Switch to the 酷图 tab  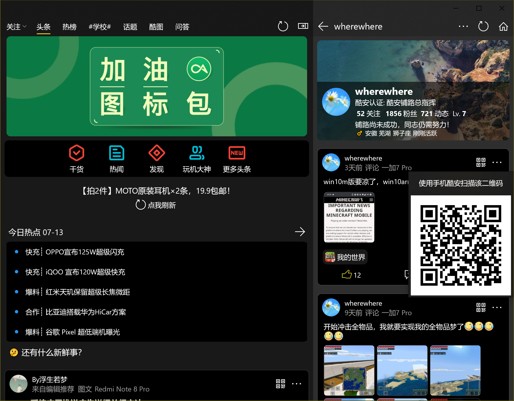click(x=156, y=27)
